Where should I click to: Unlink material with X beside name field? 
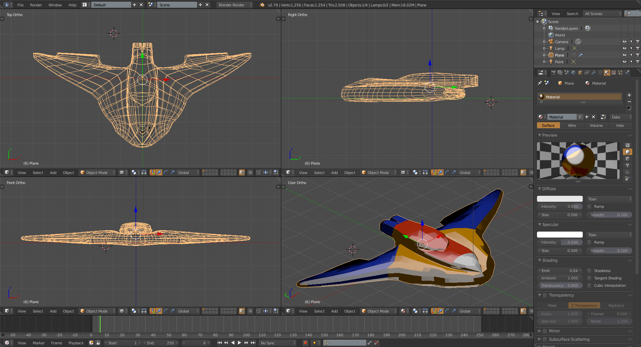pos(593,117)
